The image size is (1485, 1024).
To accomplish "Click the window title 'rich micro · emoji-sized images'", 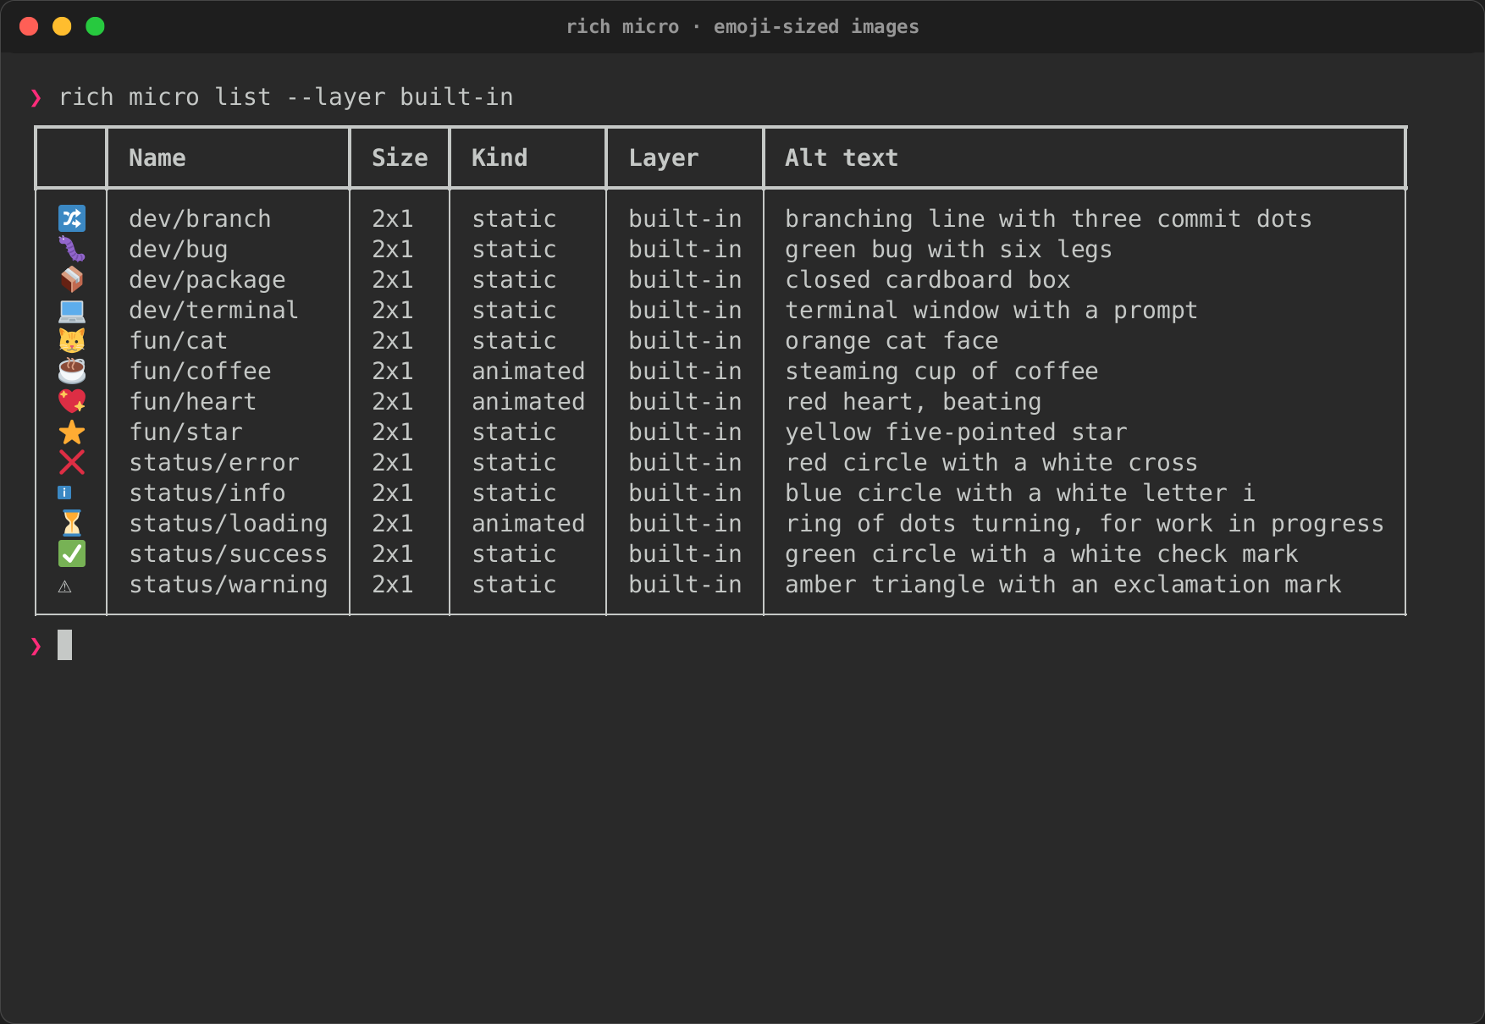I will [x=742, y=26].
